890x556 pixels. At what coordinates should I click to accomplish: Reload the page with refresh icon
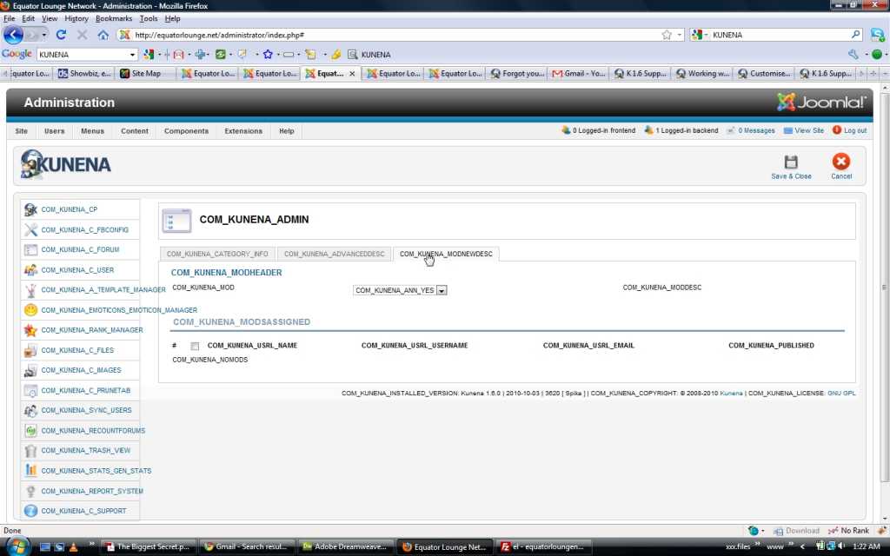tap(61, 35)
